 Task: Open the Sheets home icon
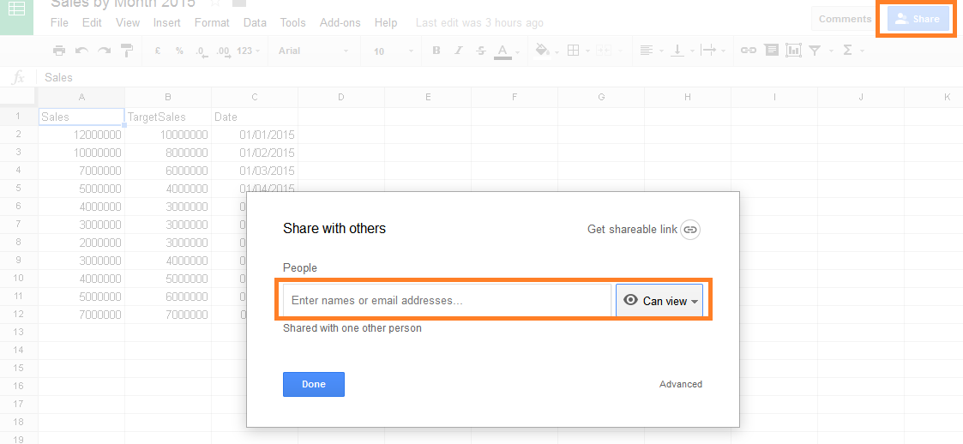tap(16, 17)
